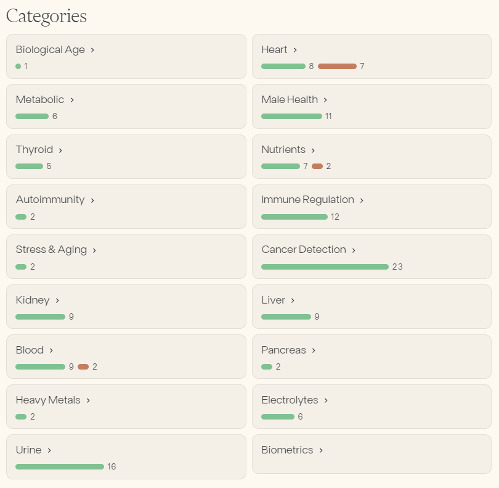499x488 pixels.
Task: Click the chevron beside Thyroid
Action: point(60,151)
